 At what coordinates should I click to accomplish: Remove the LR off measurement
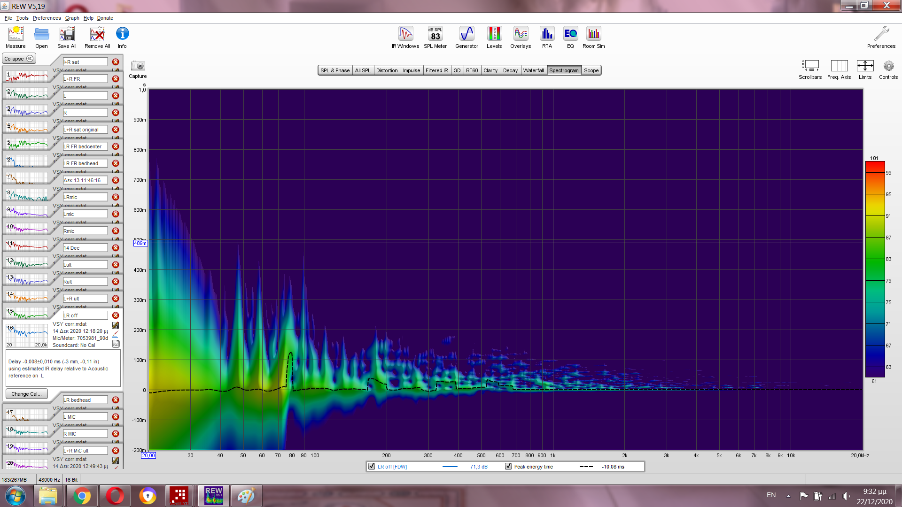click(116, 315)
